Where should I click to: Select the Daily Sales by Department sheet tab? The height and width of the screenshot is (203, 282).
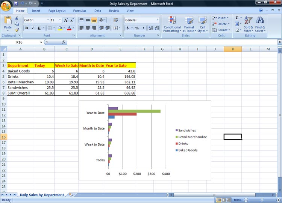[x=42, y=195]
